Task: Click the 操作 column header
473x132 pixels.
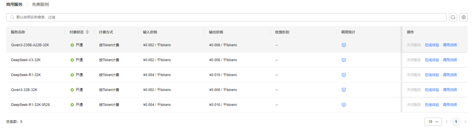Action: click(410, 32)
